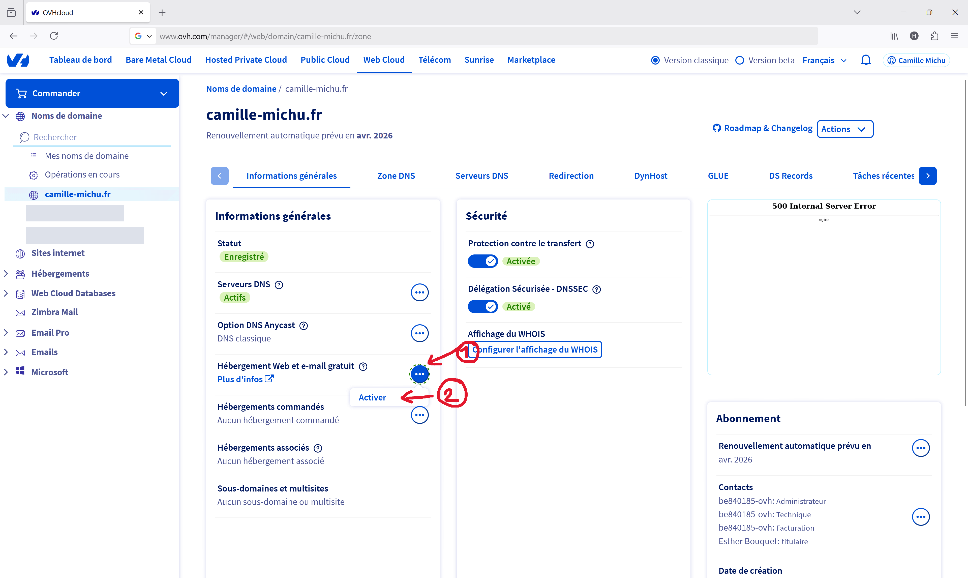This screenshot has width=968, height=578.
Task: Open the Roadmap & Changelog link
Action: pos(763,128)
